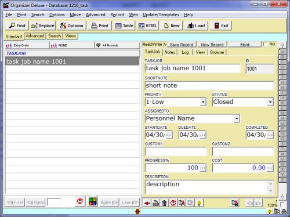Click the Save Record button
This screenshot has width=290, height=217.
pos(182,45)
